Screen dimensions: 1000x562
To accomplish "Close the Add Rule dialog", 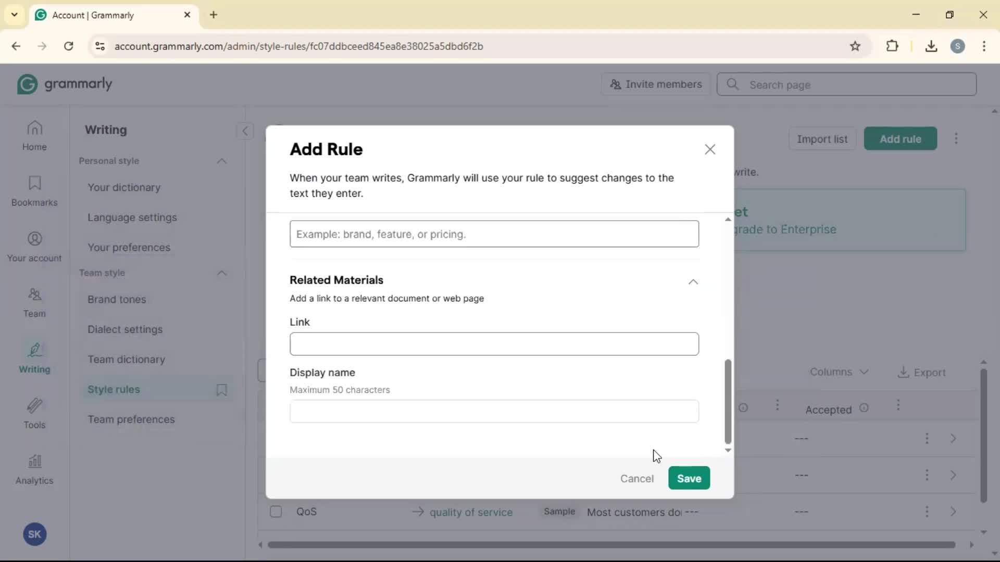I will pyautogui.click(x=709, y=149).
